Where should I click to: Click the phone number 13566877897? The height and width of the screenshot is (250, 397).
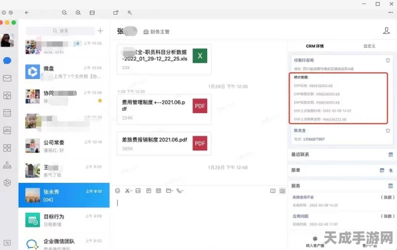coord(314,139)
